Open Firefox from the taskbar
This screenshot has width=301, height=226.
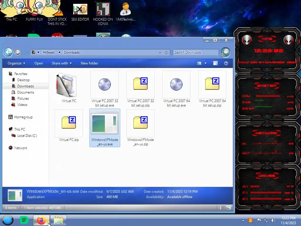41,220
